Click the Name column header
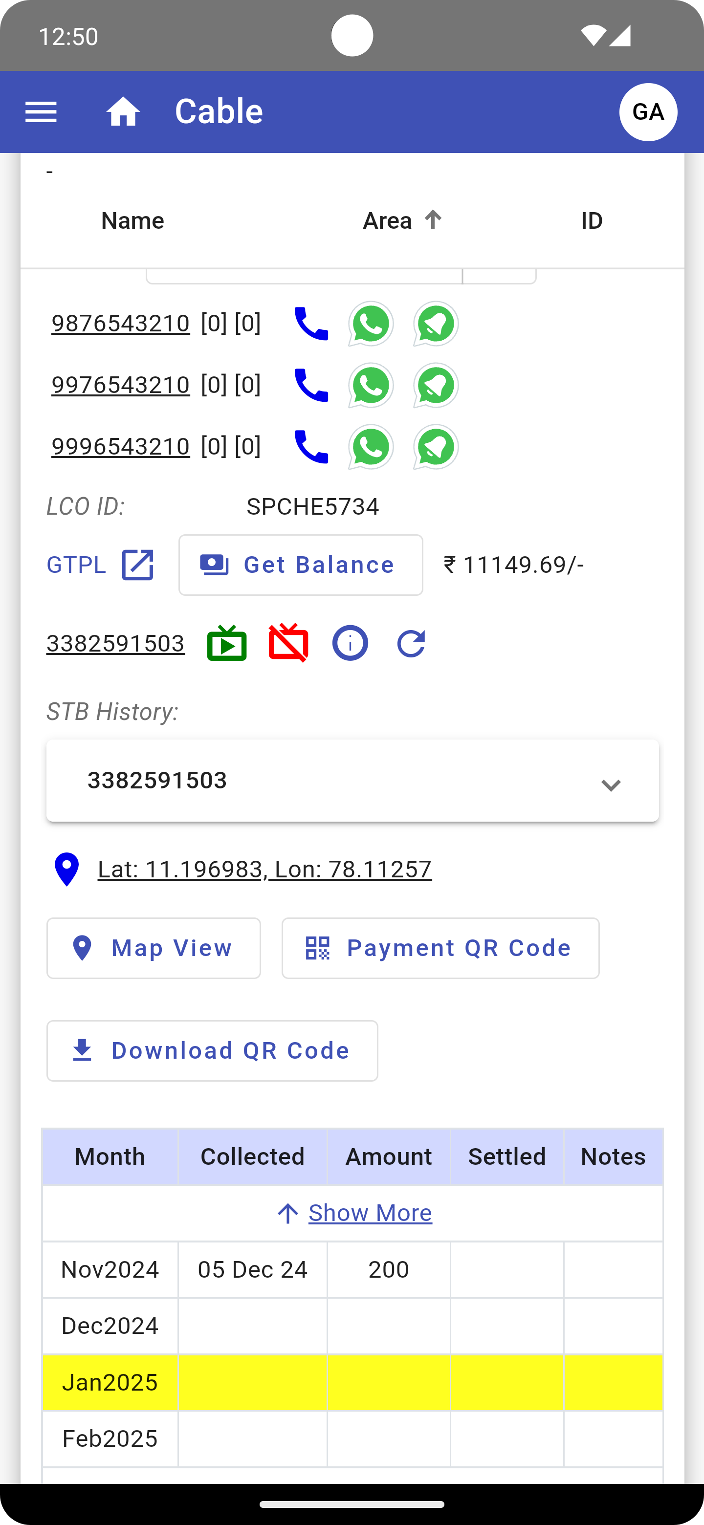Viewport: 704px width, 1525px height. click(x=132, y=221)
